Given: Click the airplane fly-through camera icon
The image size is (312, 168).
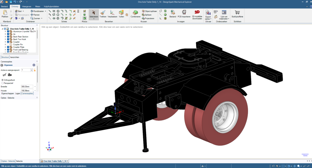Looking at the screenshot, I should pyautogui.click(x=4, y=75).
